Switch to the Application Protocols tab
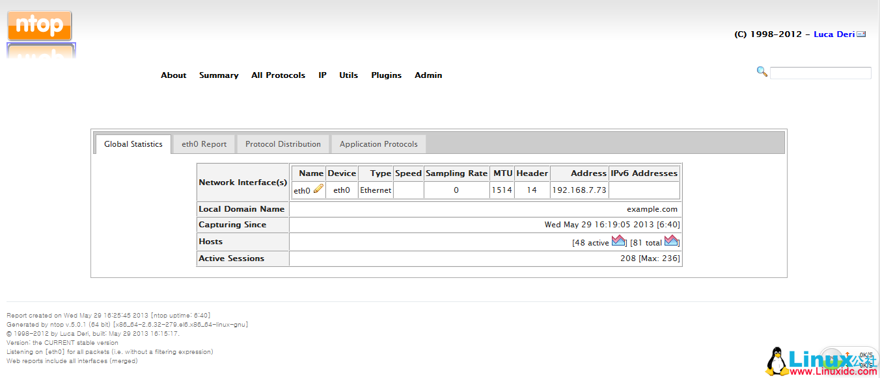The width and height of the screenshot is (880, 378). click(378, 144)
